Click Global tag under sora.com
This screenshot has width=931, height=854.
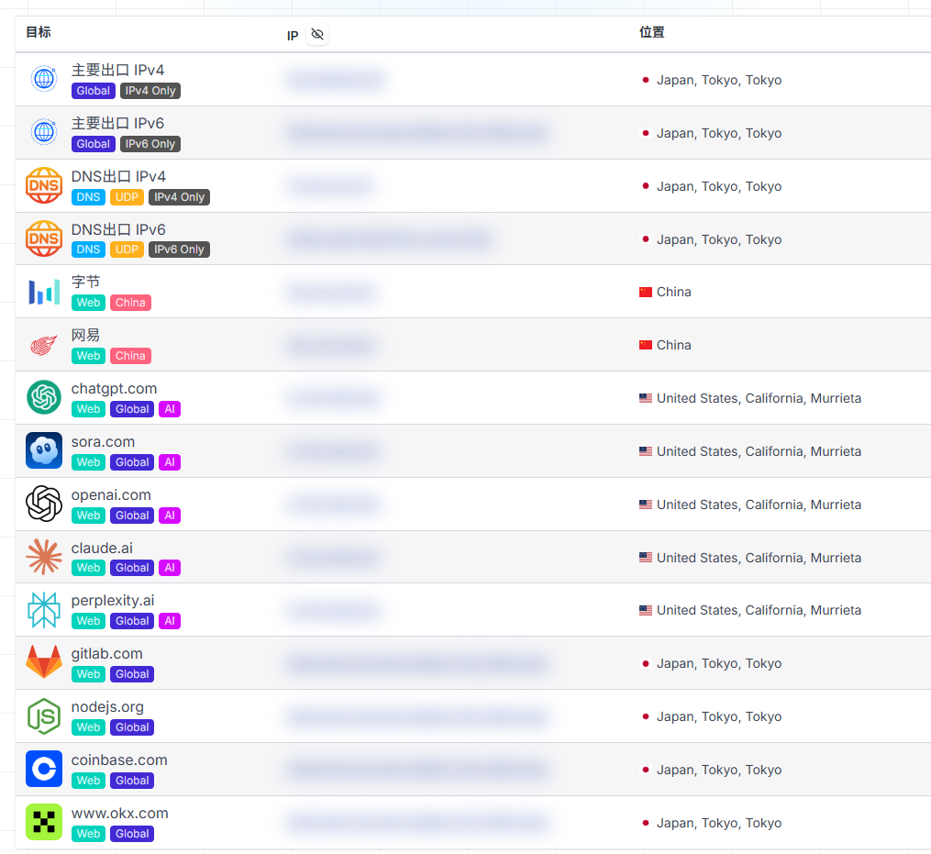tap(132, 462)
